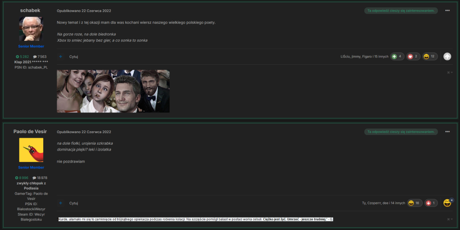Expand signature hide dropdown under schabek's post
The image size is (460, 230).
pos(450,72)
